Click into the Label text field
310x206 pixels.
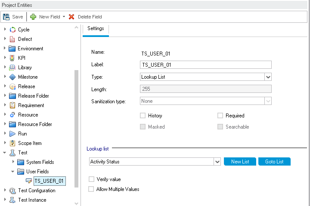pos(206,65)
